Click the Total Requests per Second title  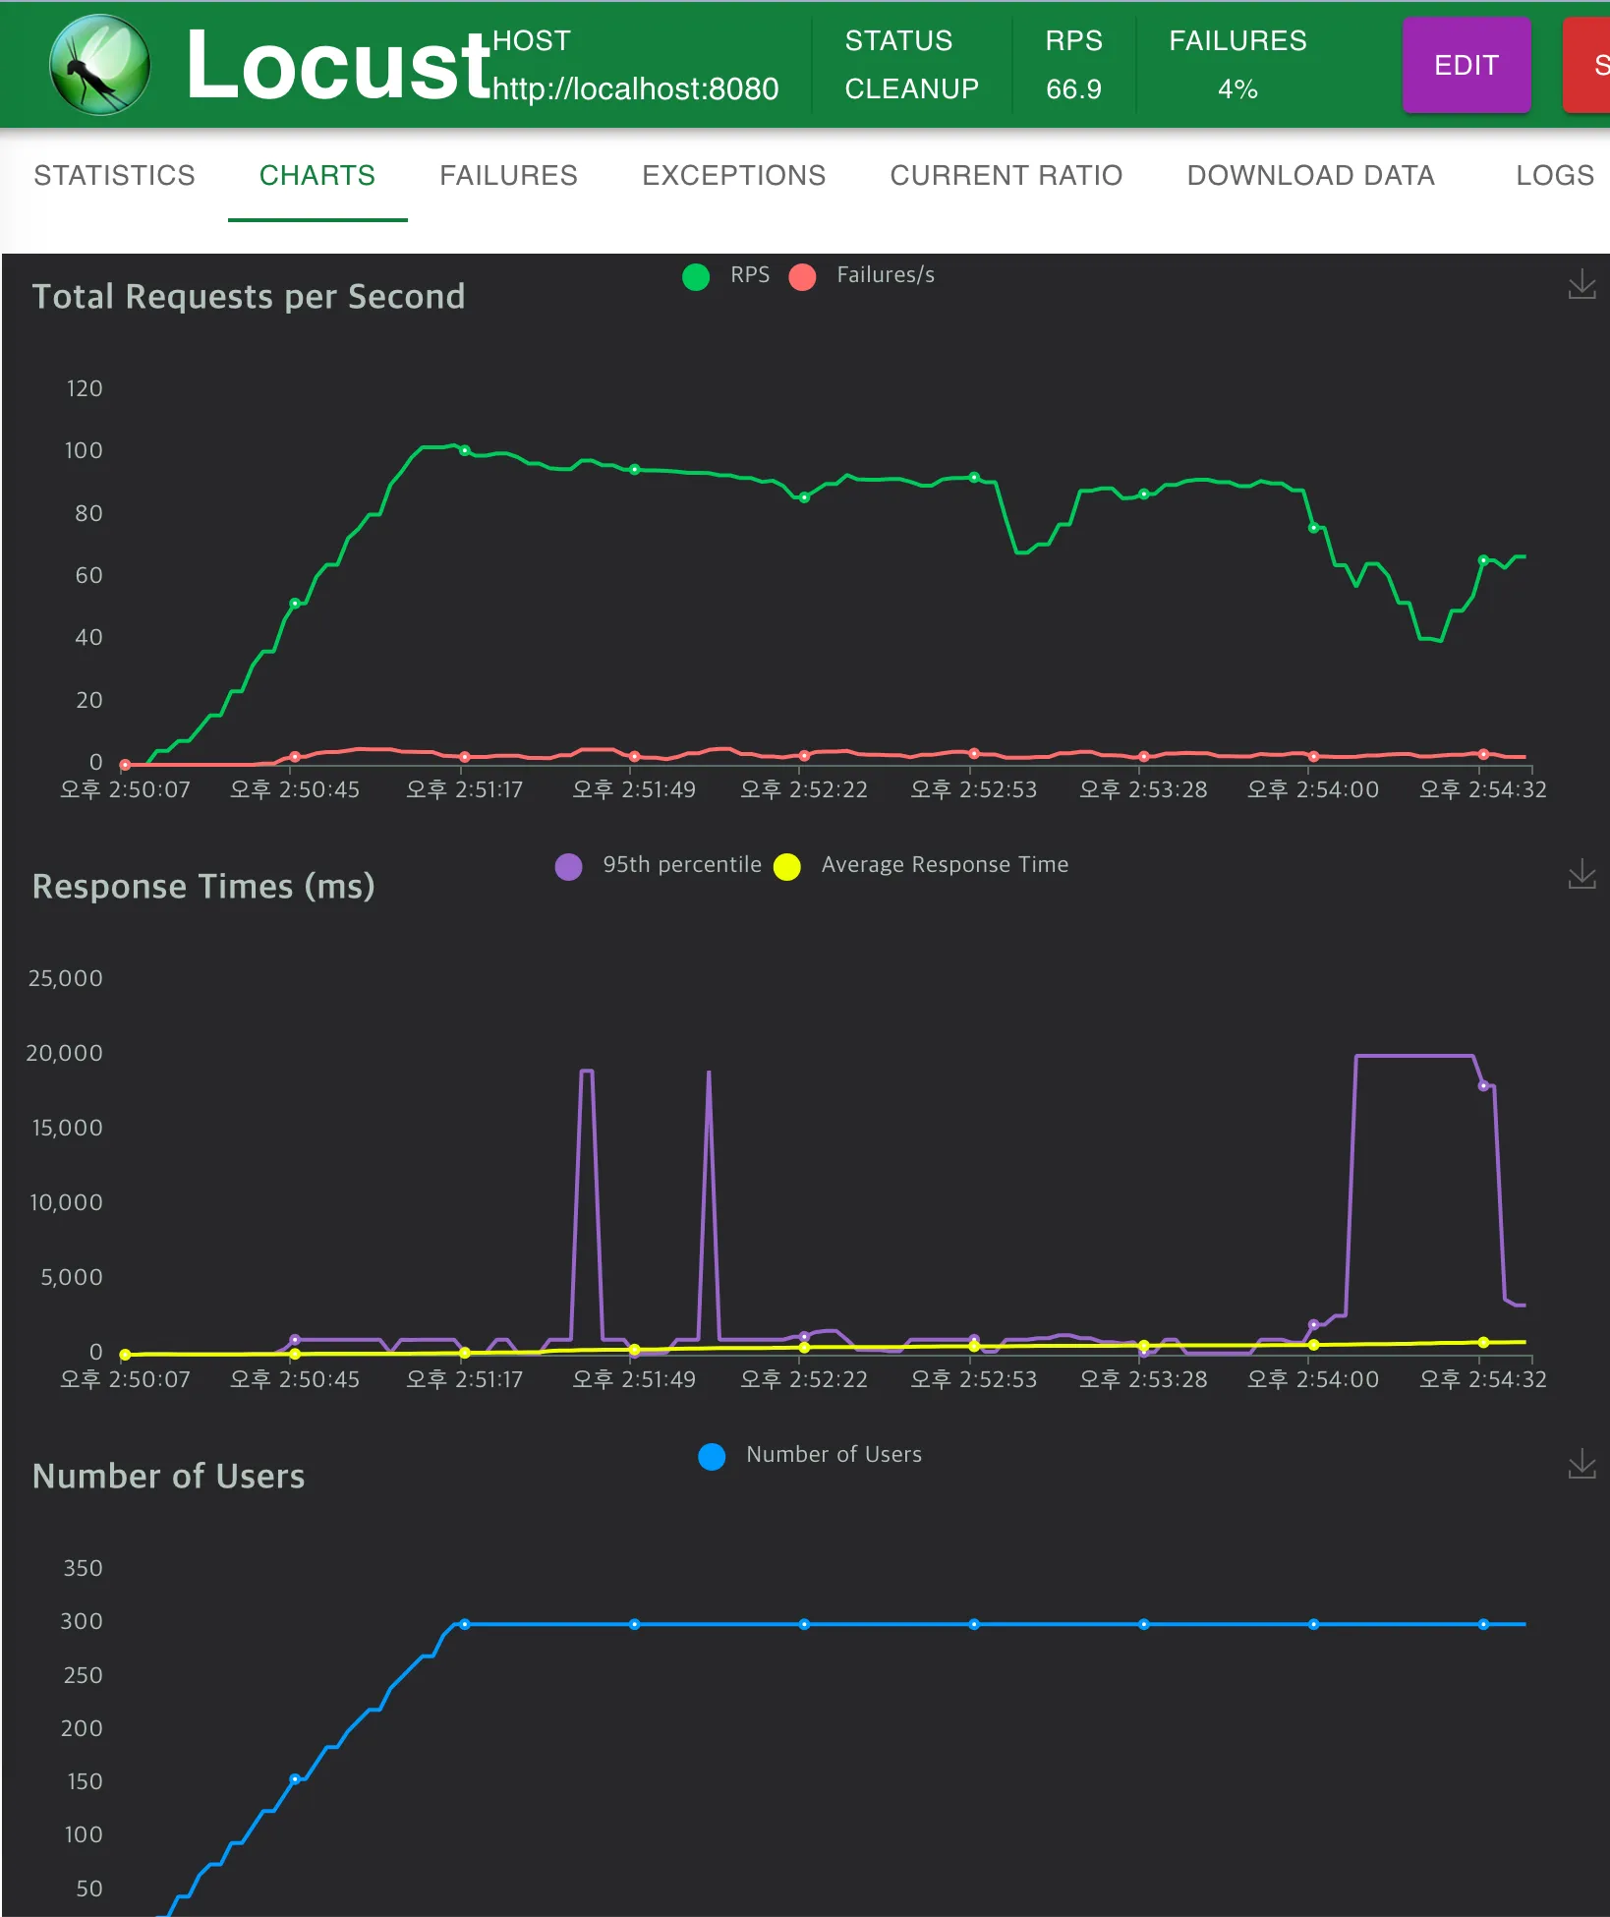(249, 297)
